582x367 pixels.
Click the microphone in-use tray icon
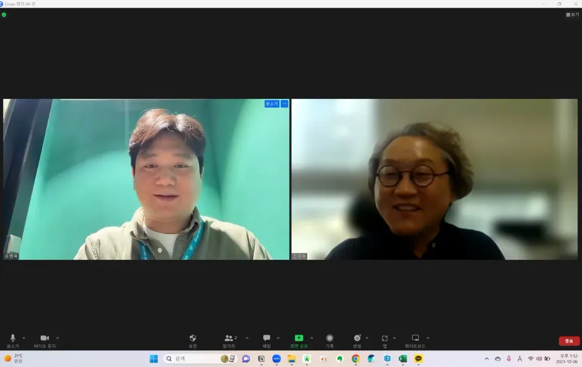pyautogui.click(x=508, y=359)
